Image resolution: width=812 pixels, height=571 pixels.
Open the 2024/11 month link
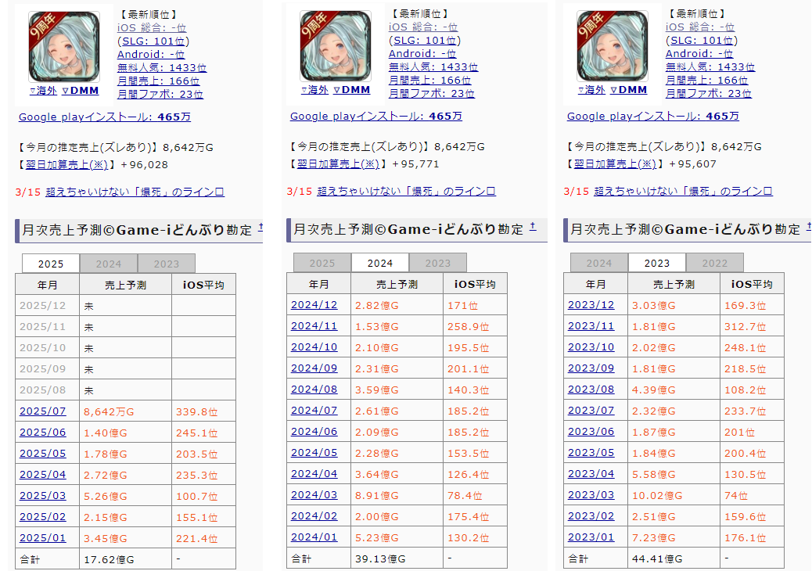click(314, 326)
